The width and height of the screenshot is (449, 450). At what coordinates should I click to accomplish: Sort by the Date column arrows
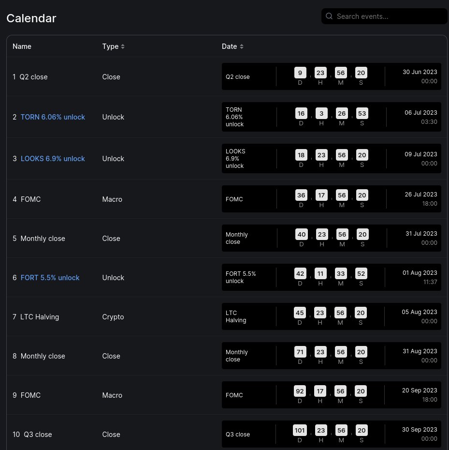tap(242, 46)
